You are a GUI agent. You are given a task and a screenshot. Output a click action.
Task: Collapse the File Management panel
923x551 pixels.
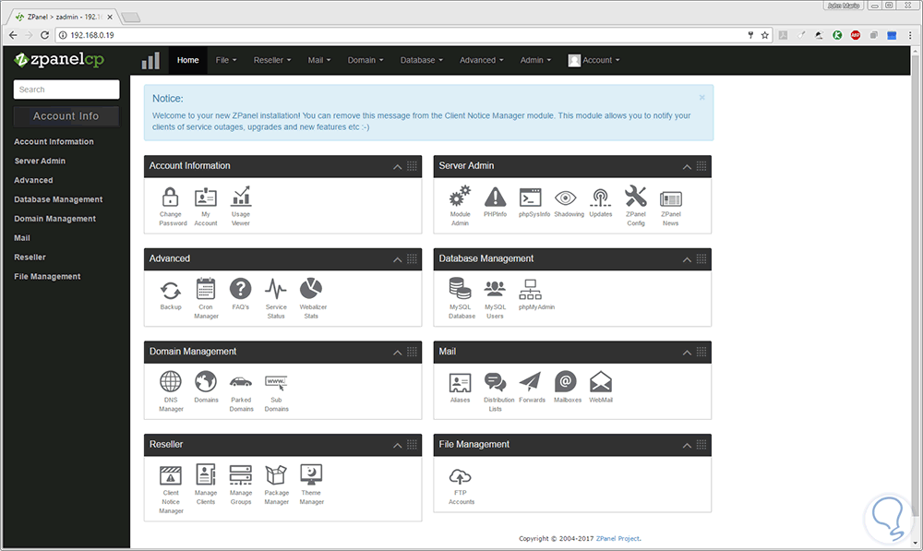click(x=687, y=446)
